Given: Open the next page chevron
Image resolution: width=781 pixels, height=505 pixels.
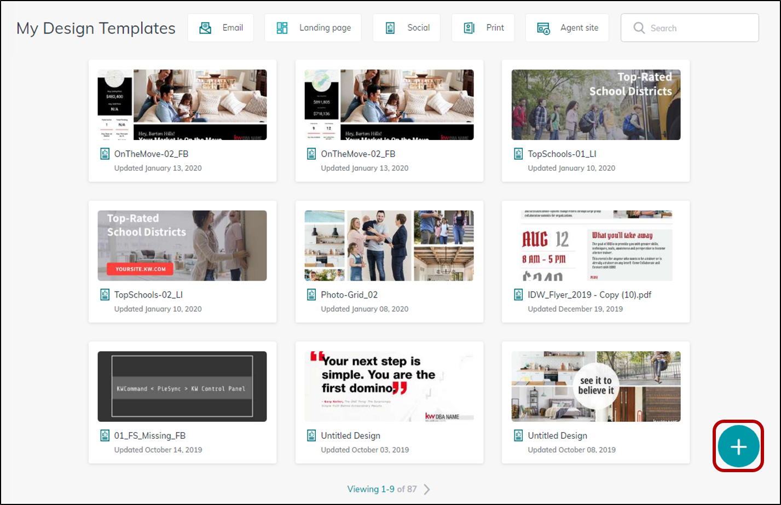Looking at the screenshot, I should [x=427, y=489].
